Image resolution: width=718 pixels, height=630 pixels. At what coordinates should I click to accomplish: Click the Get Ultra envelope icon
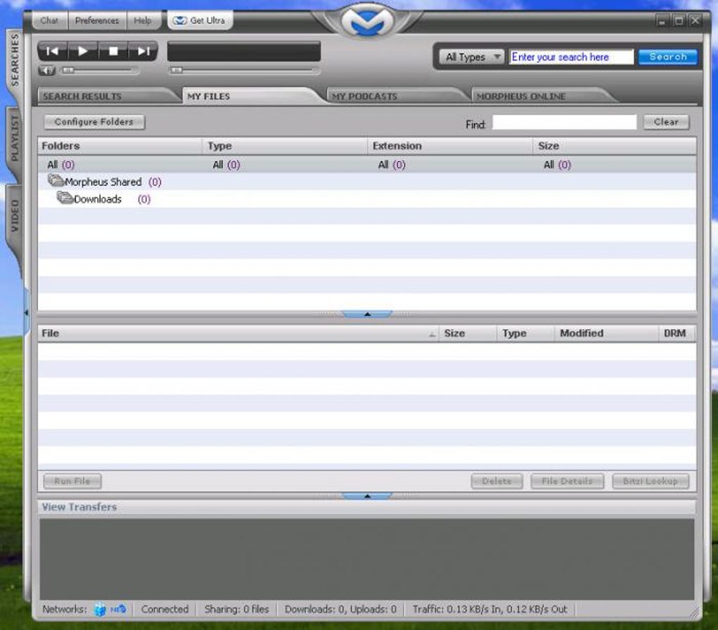[179, 20]
